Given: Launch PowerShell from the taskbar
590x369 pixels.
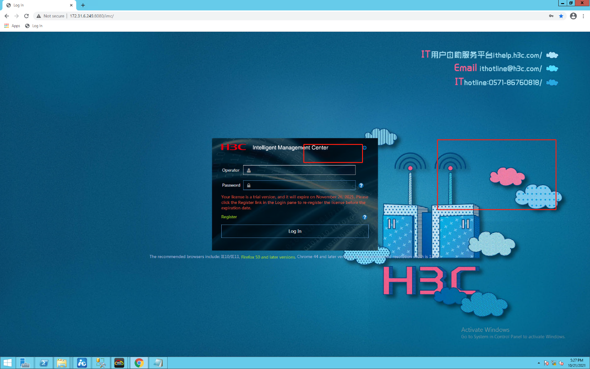Looking at the screenshot, I should [x=44, y=363].
